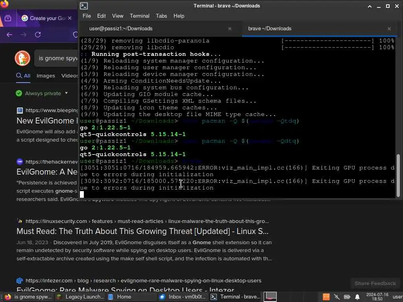403x302 pixels.
Task: Click panel clock 2024-07-16 18:50
Action: pyautogui.click(x=377, y=297)
